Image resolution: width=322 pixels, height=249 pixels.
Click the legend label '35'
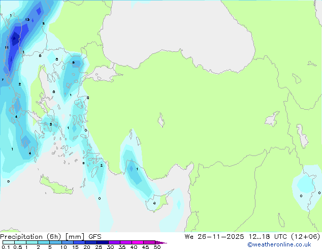(122, 247)
